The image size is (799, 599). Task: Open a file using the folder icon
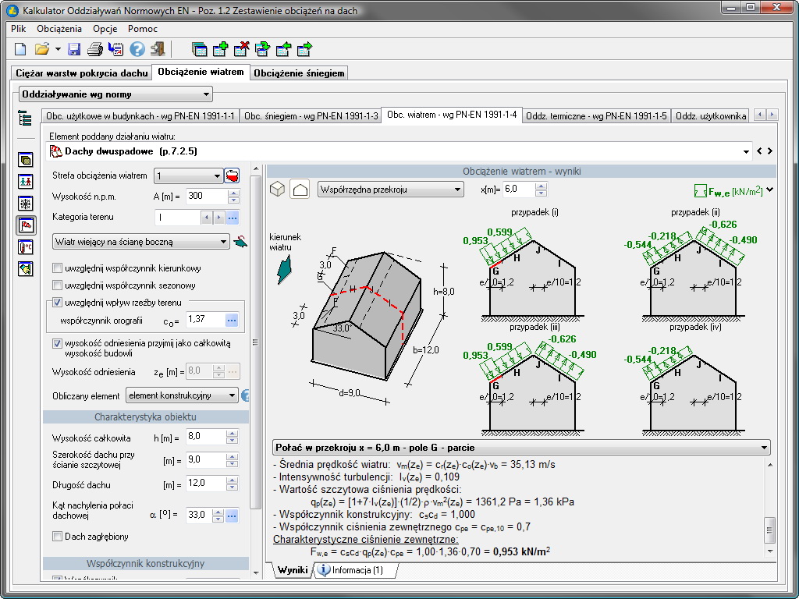(x=42, y=49)
